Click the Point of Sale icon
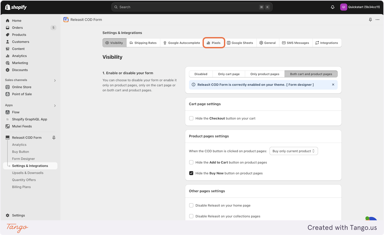Viewport: 384px width, 235px height. [8, 94]
